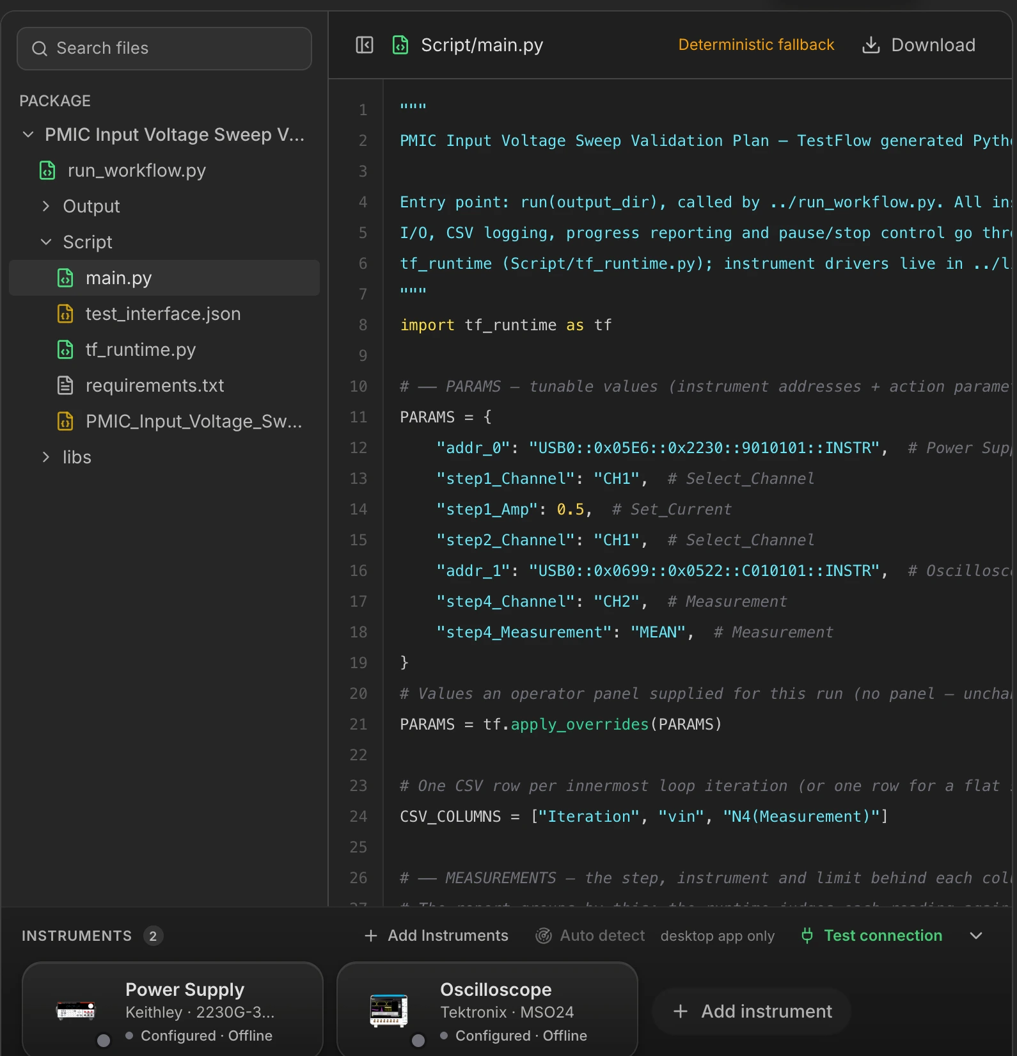The width and height of the screenshot is (1017, 1056).
Task: Click the PACKAGE section heading
Action: (x=55, y=101)
